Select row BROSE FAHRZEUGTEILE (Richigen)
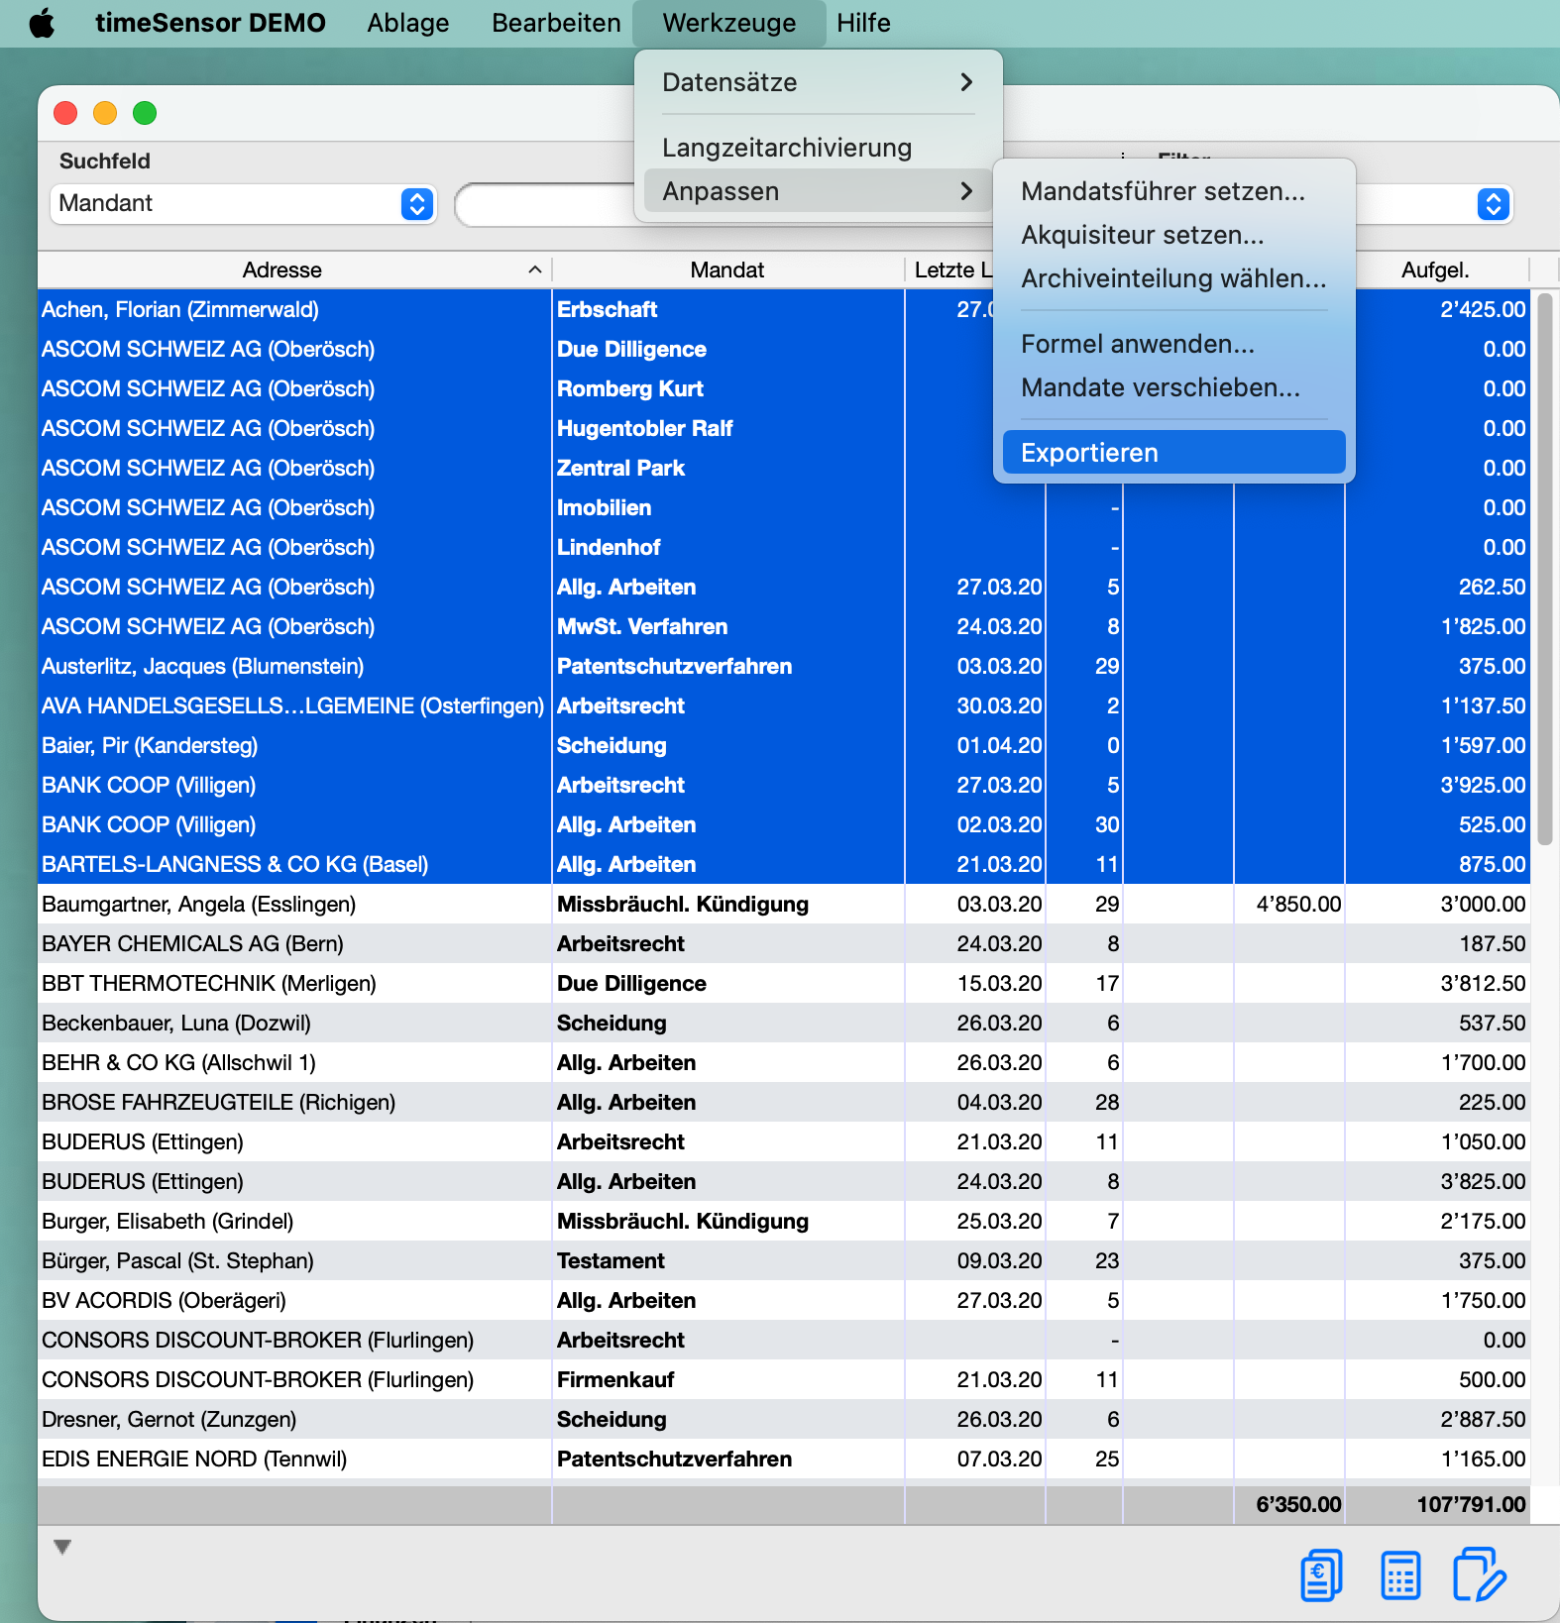The image size is (1560, 1623). tap(783, 1102)
